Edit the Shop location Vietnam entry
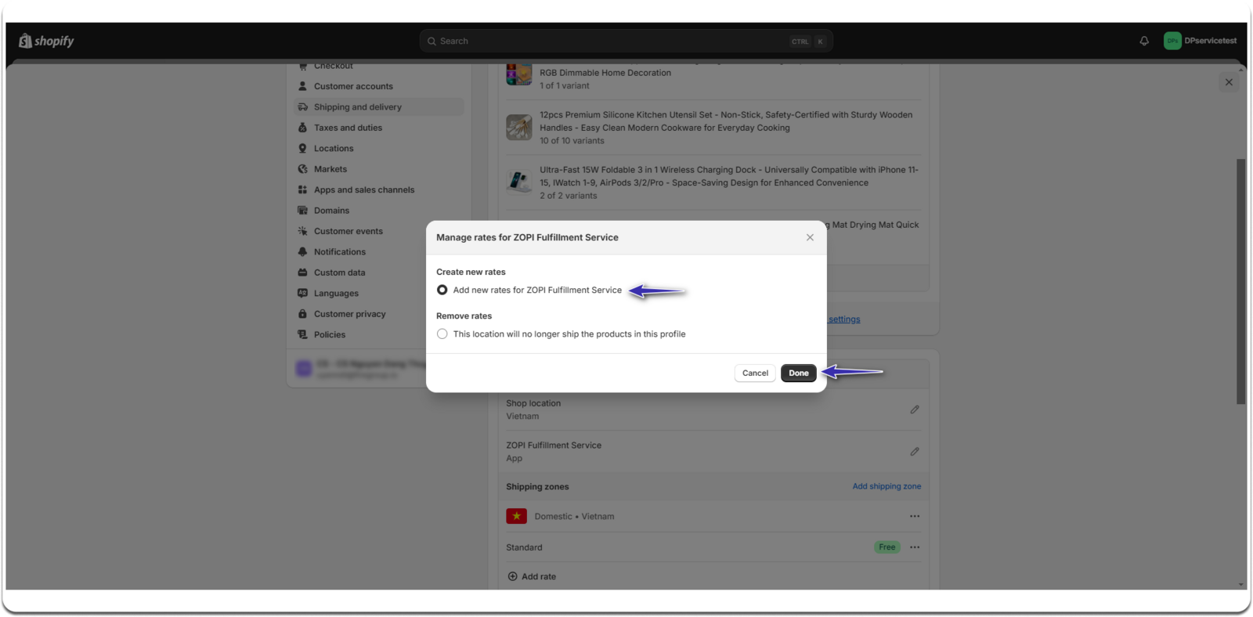Viewport: 1253px width, 617px height. 914,410
